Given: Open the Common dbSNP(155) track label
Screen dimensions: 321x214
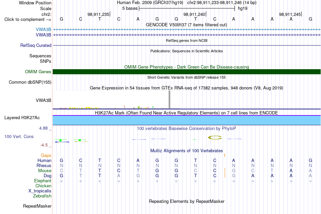Looking at the screenshot, I should 30,82.
